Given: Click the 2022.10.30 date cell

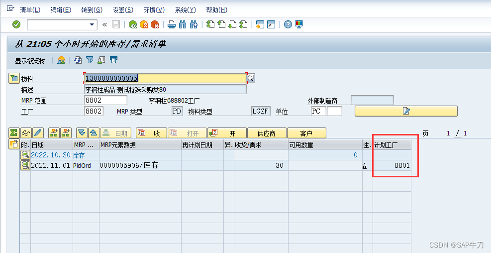Looking at the screenshot, I should coord(51,155).
